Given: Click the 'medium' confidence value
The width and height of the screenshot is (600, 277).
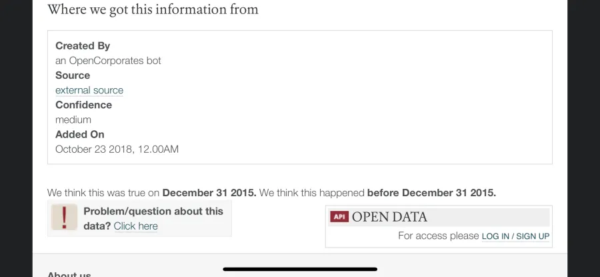Looking at the screenshot, I should (73, 119).
